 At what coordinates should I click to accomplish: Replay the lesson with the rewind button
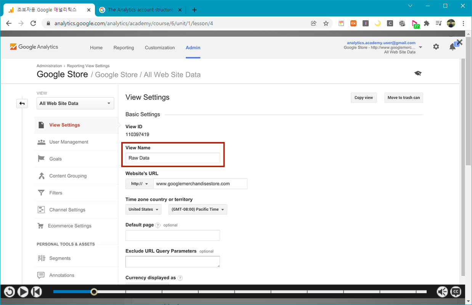(x=9, y=292)
